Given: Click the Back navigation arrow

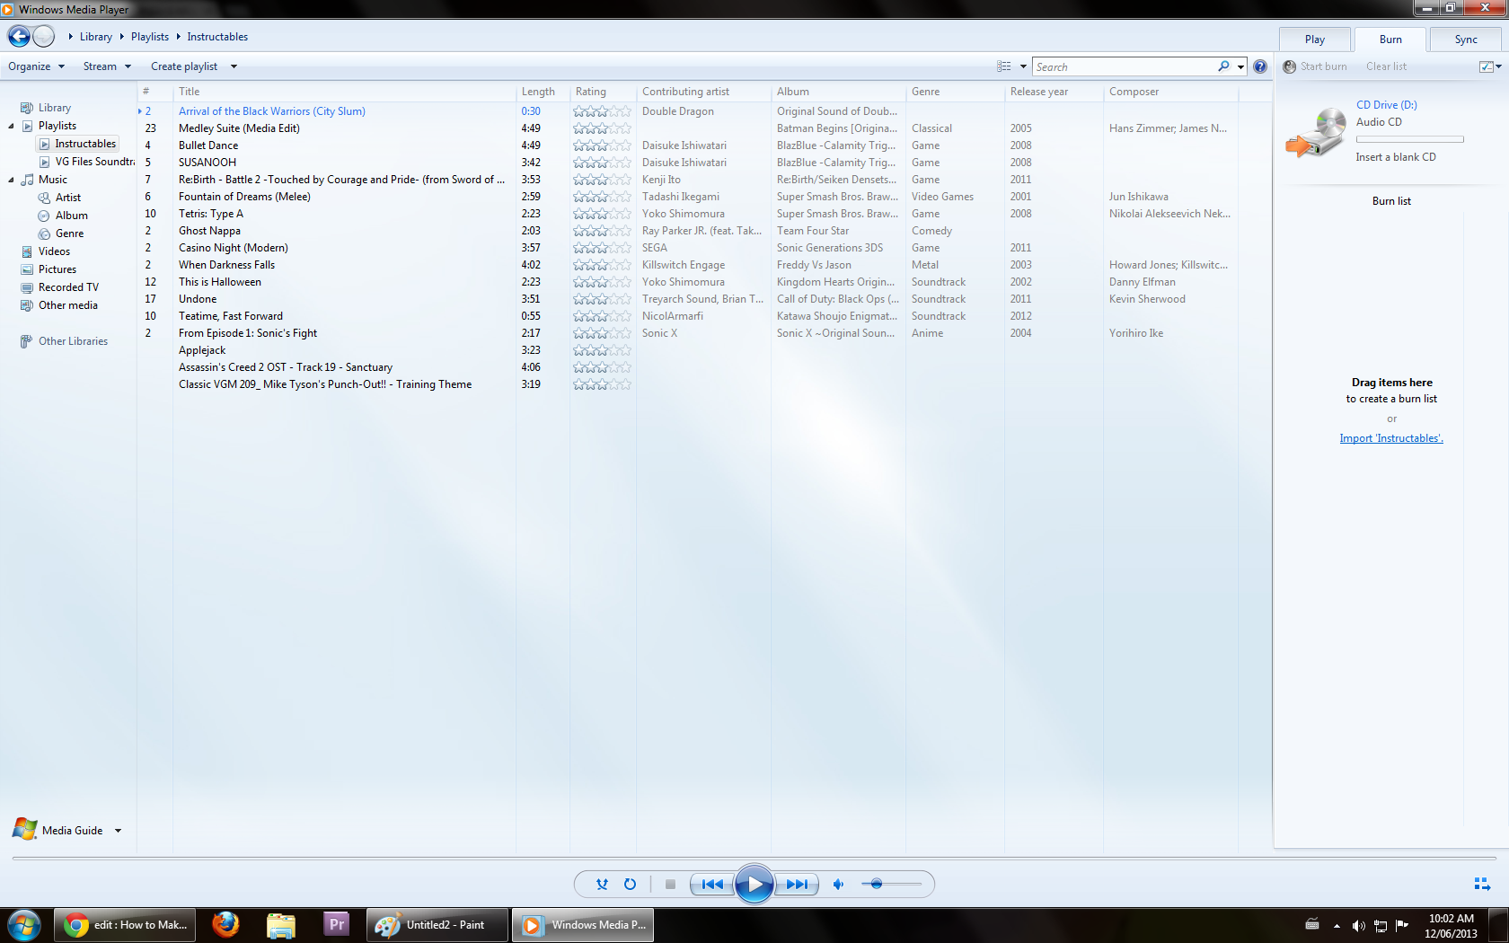Looking at the screenshot, I should (18, 37).
